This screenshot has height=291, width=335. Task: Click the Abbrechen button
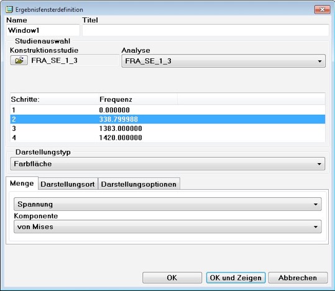pos(298,278)
